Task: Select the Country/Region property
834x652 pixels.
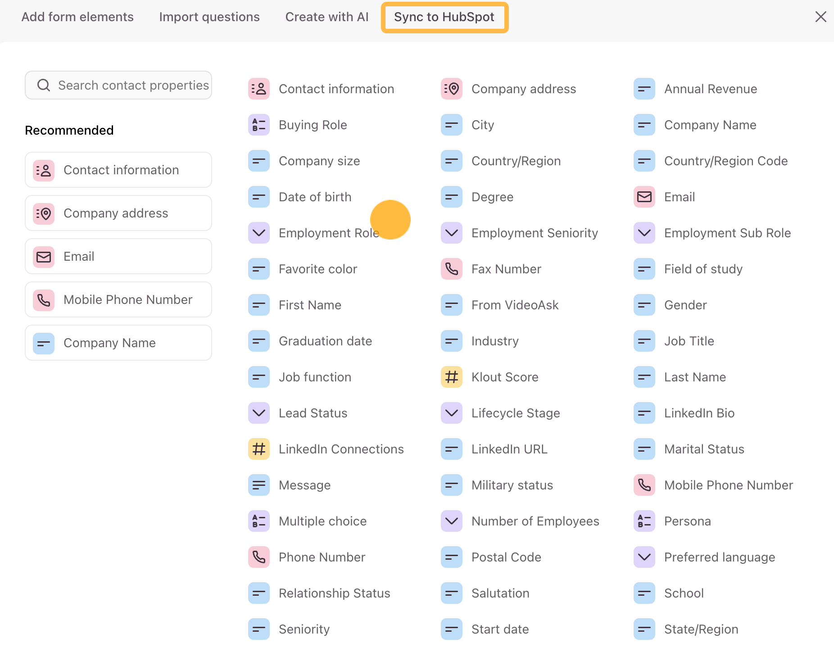Action: [501, 161]
